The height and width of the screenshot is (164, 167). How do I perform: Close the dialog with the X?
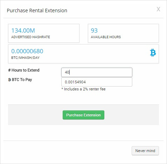pos(158,9)
